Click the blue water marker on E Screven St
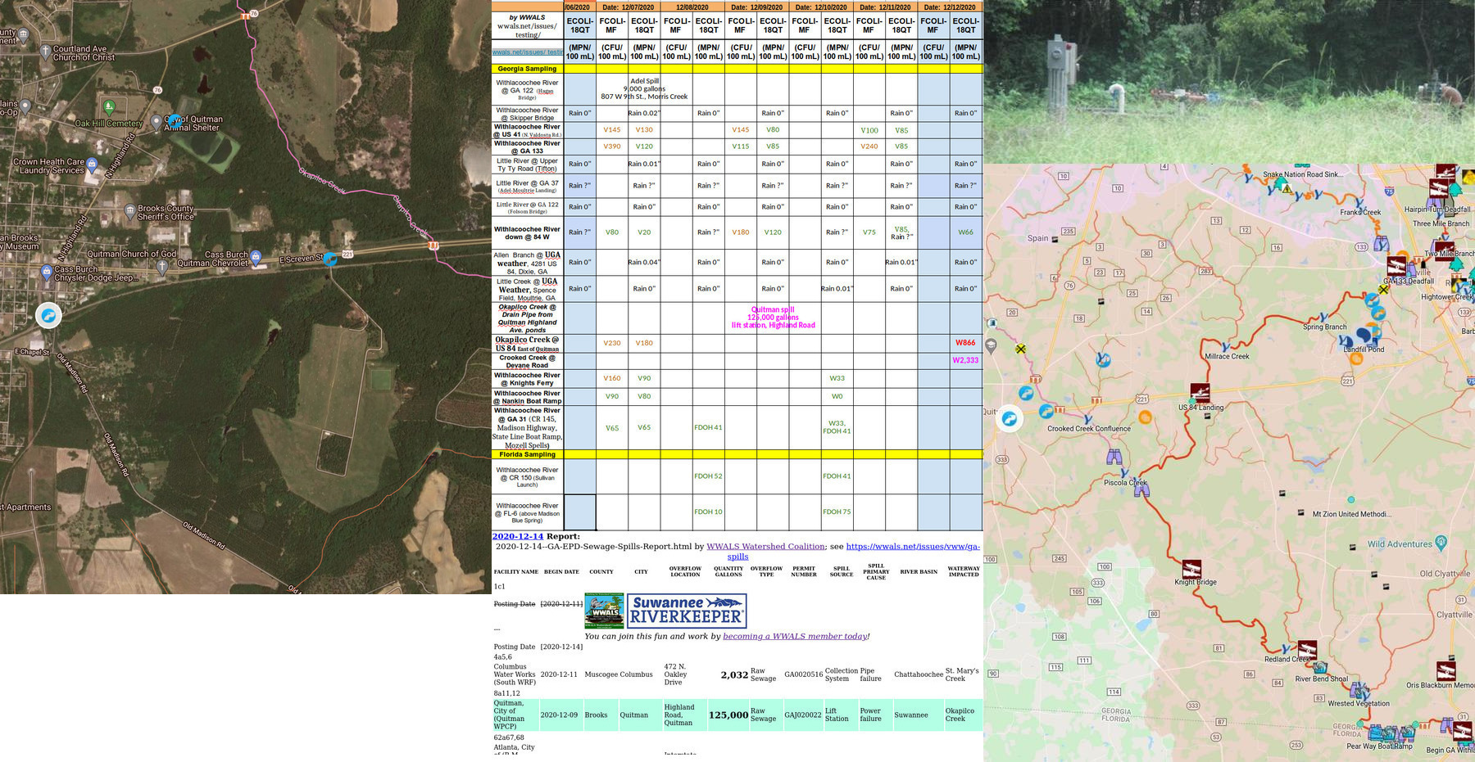Image resolution: width=1475 pixels, height=762 pixels. [330, 259]
